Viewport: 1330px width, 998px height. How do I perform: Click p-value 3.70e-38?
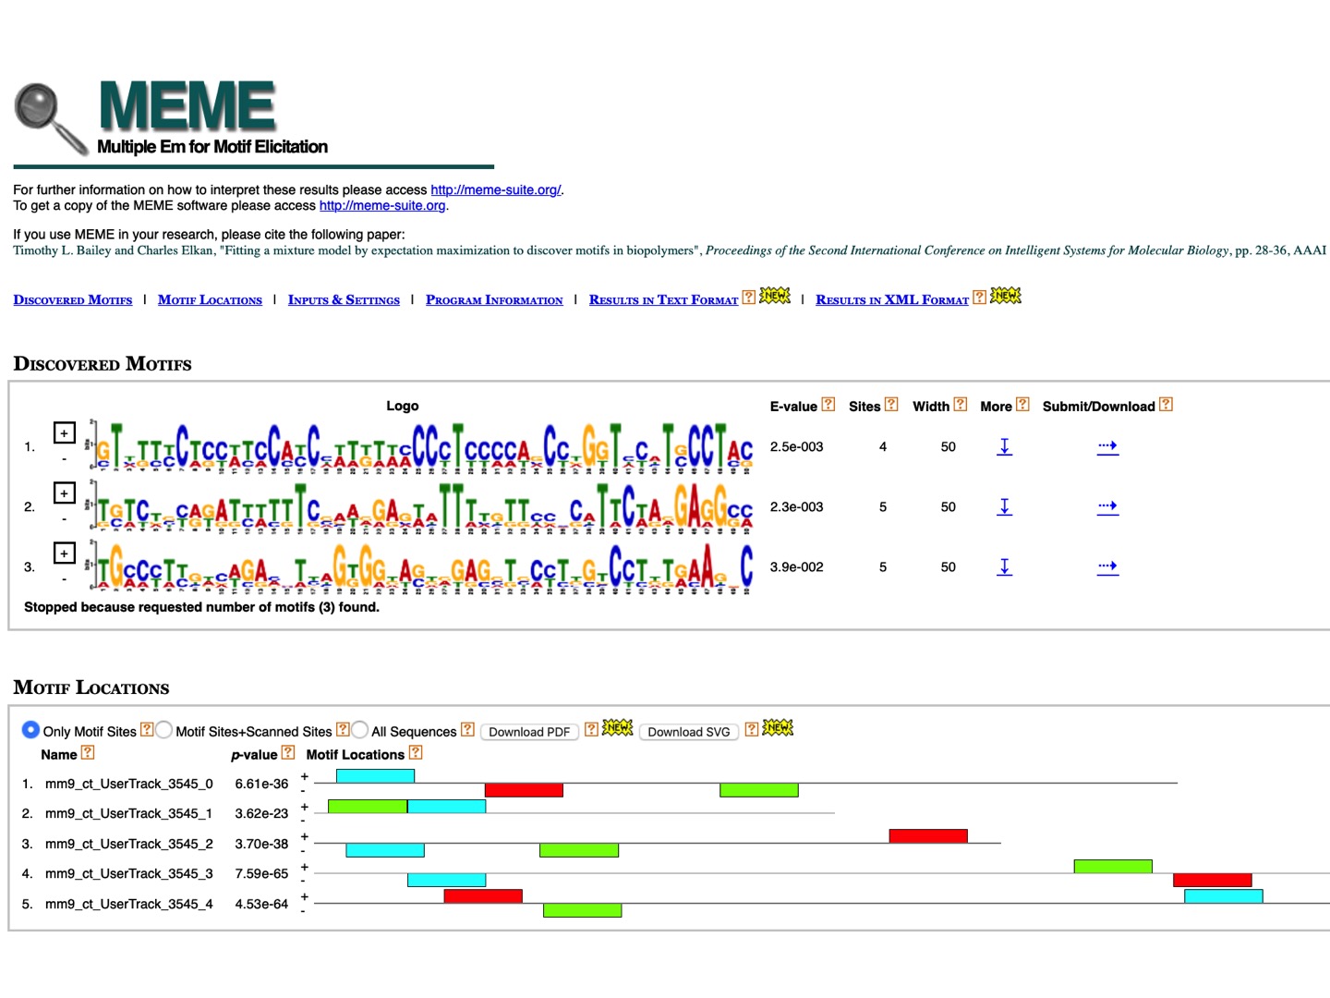click(261, 844)
